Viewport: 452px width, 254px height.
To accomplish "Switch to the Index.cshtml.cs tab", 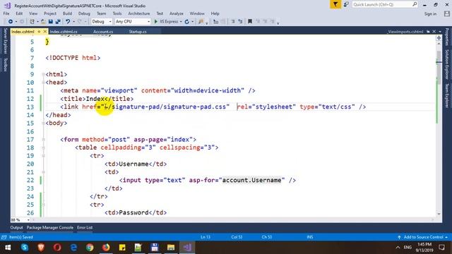I will (x=64, y=32).
